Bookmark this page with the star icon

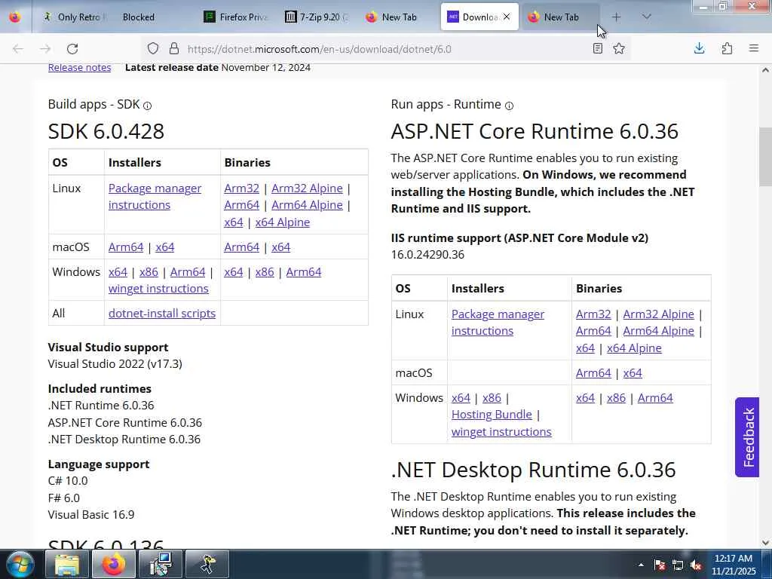[x=619, y=48]
